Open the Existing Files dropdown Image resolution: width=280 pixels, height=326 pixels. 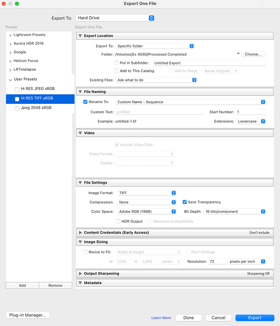(x=156, y=80)
